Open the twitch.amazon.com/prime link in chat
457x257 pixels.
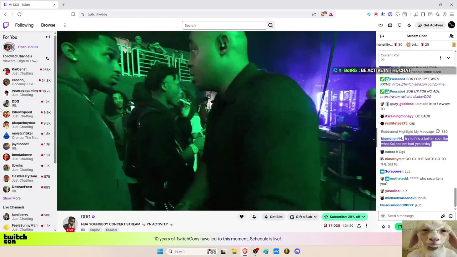coord(418,84)
